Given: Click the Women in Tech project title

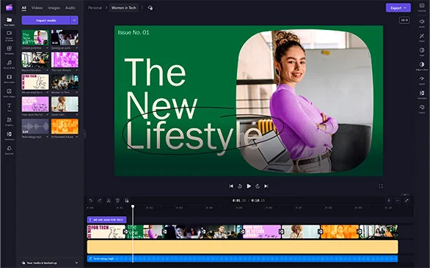Looking at the screenshot, I should (124, 7).
